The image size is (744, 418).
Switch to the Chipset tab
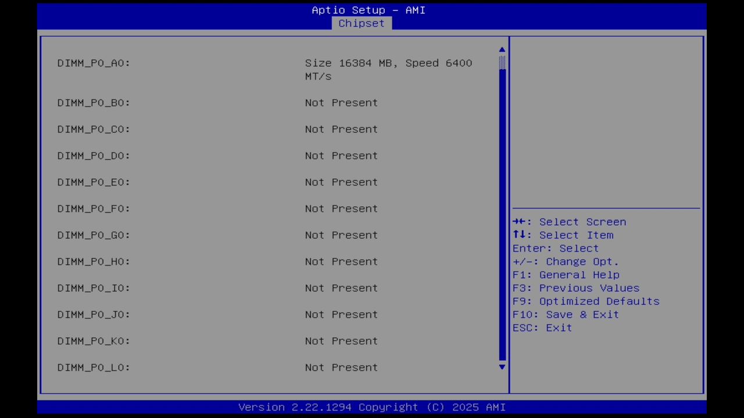point(361,23)
